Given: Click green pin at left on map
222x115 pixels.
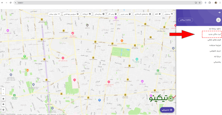Looking at the screenshot, I should click(x=24, y=57).
